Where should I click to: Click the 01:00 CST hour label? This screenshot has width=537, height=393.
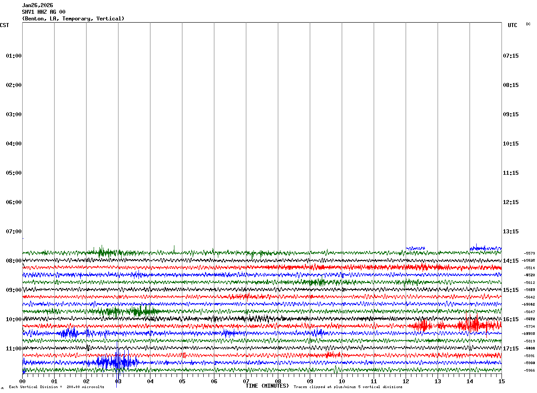[13, 56]
